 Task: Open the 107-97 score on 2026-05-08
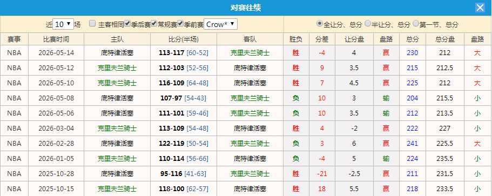coord(171,98)
